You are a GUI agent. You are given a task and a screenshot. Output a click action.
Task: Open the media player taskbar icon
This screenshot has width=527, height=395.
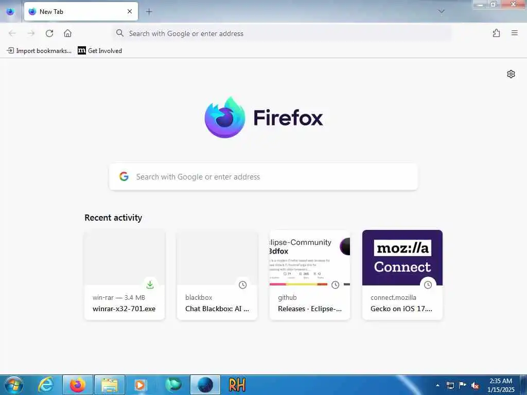pos(140,385)
